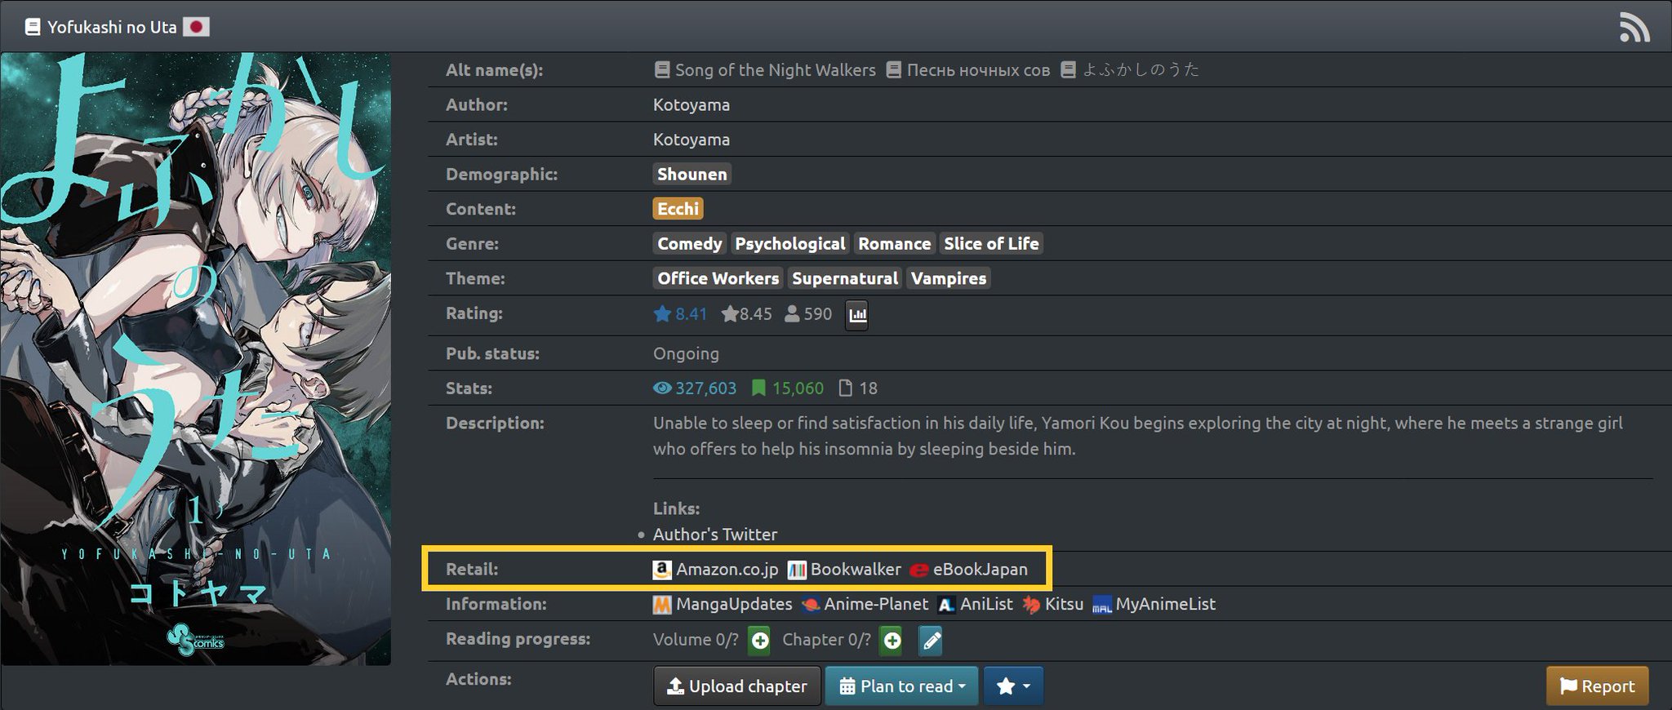Increment chapter with green plus button
1672x710 pixels.
892,641
